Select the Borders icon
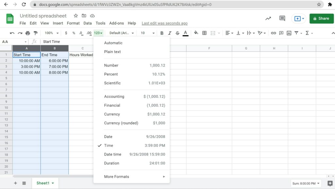 (x=204, y=33)
